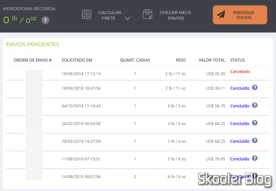This screenshot has width=276, height=191.
Task: Open Checar Meus Envios
Action: tap(176, 16)
